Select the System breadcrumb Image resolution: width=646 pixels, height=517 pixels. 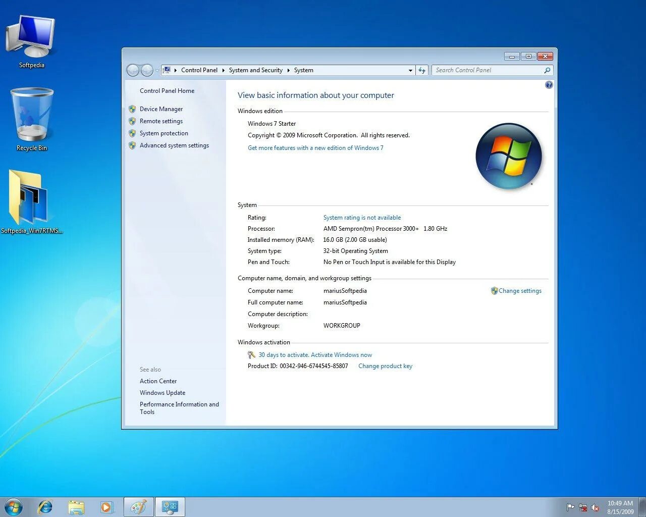click(x=304, y=70)
